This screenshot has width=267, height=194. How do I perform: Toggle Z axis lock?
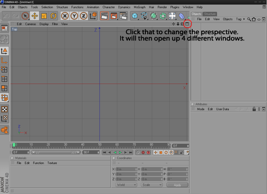(x=84, y=16)
